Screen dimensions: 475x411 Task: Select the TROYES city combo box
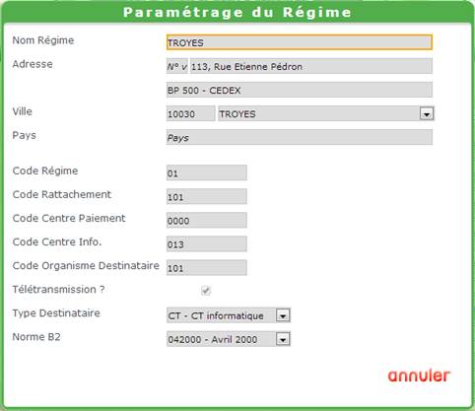(326, 113)
